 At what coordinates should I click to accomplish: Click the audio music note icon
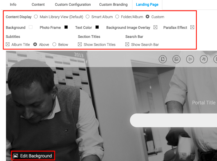click(204, 59)
